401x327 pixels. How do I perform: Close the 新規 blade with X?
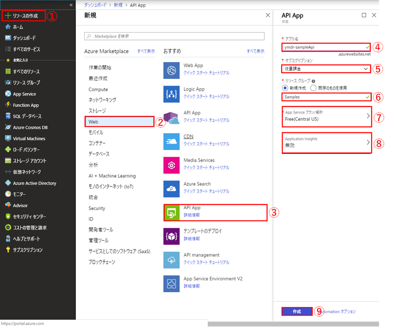click(x=268, y=15)
